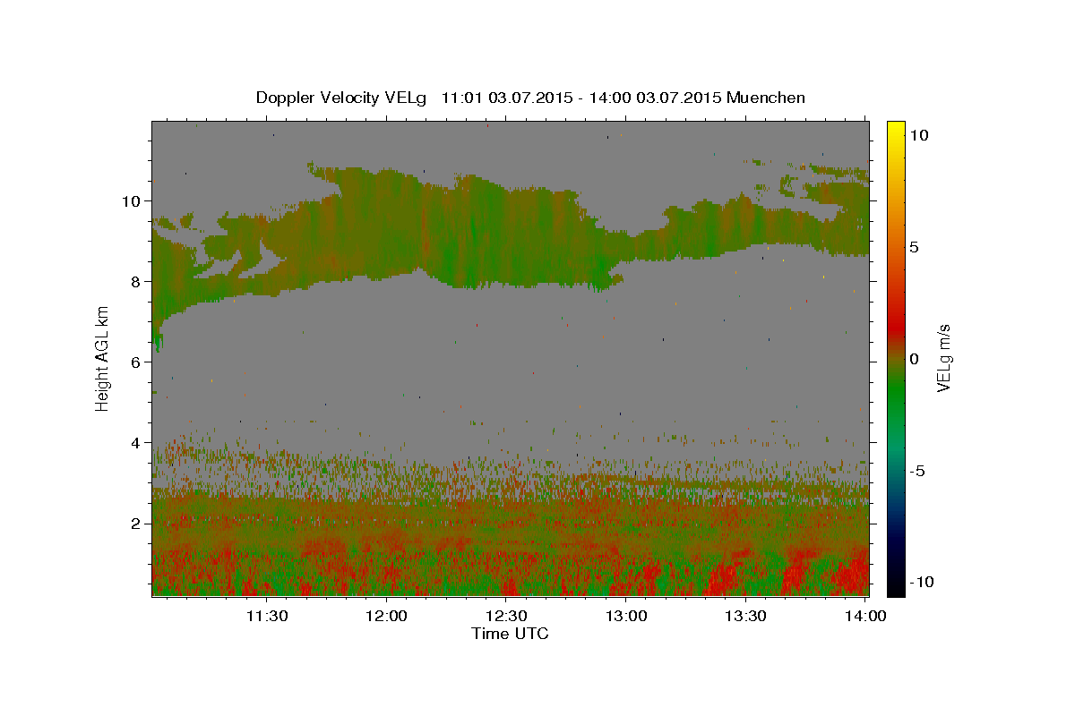Click the colorbar tick value '5'
The width and height of the screenshot is (1075, 716).
[914, 247]
